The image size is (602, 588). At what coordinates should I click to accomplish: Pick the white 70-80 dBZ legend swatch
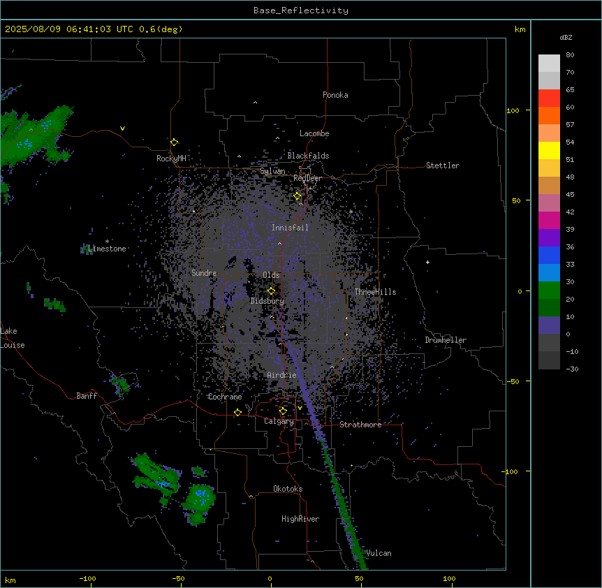click(549, 64)
